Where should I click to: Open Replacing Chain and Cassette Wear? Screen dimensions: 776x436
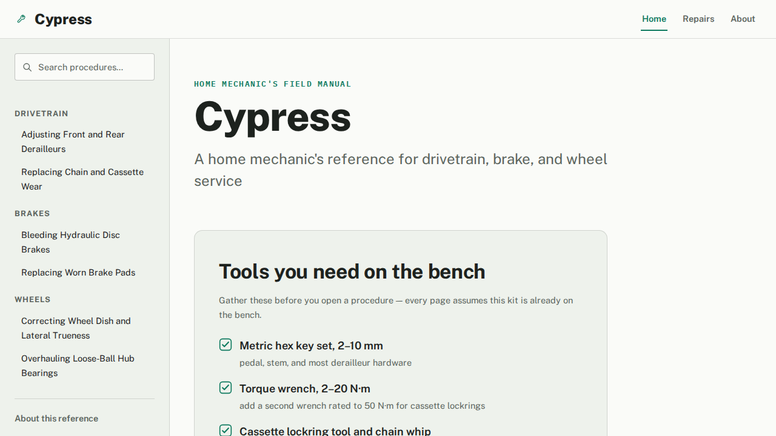84,179
